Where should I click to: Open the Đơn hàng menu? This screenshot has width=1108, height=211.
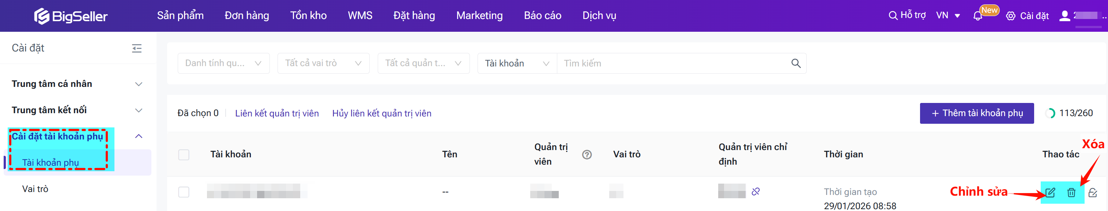(246, 16)
